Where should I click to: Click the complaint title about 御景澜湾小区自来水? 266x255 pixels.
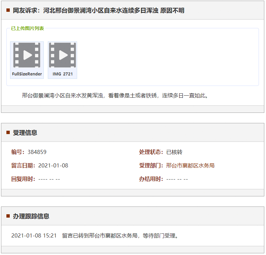(99, 10)
